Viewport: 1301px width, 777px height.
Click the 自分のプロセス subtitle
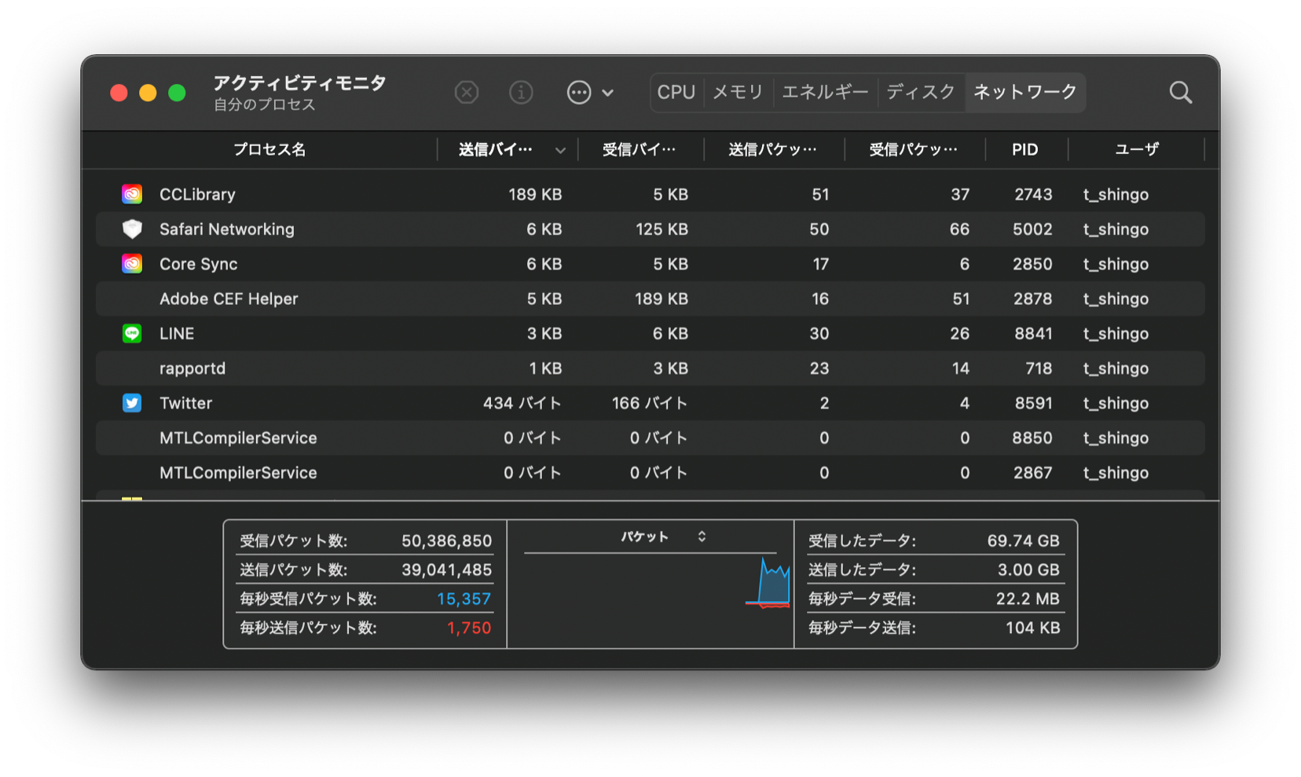click(x=265, y=104)
